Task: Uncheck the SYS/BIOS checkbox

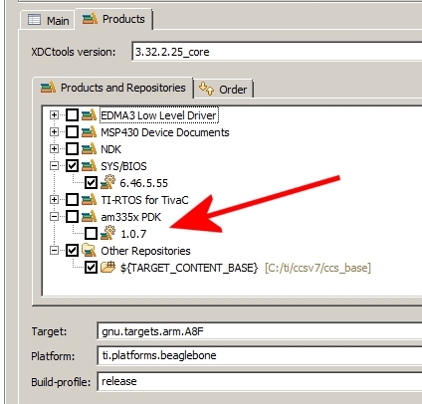Action: point(72,166)
